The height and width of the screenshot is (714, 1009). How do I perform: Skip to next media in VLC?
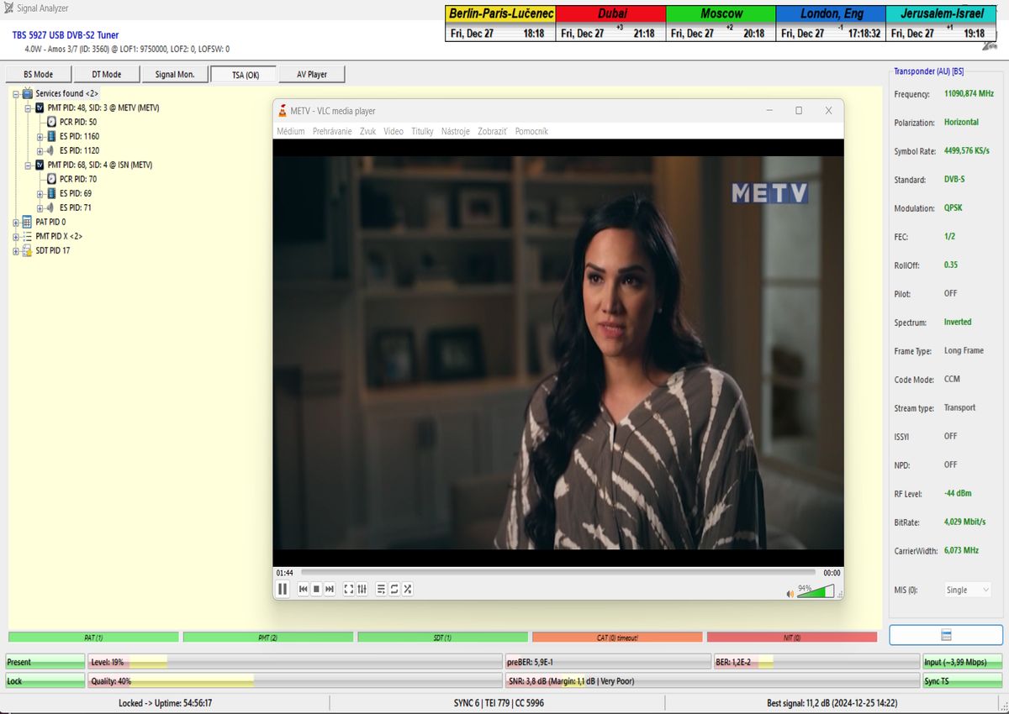click(330, 589)
